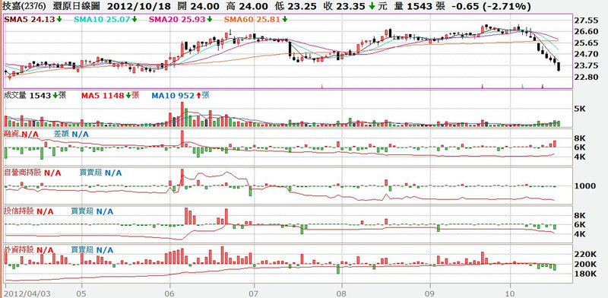Screen dimensions: 608x298
Task: Click the date 2012/10/18 in header
Action: coord(138,6)
